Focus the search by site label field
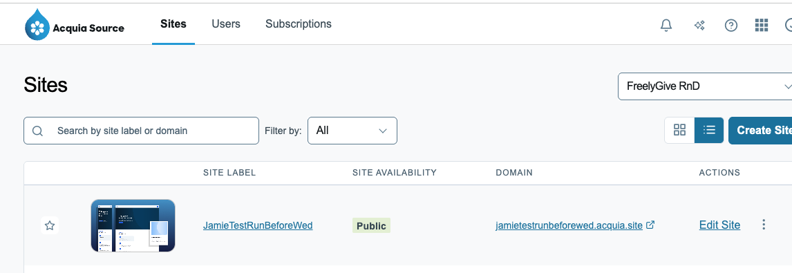Image resolution: width=792 pixels, height=273 pixels. point(142,131)
